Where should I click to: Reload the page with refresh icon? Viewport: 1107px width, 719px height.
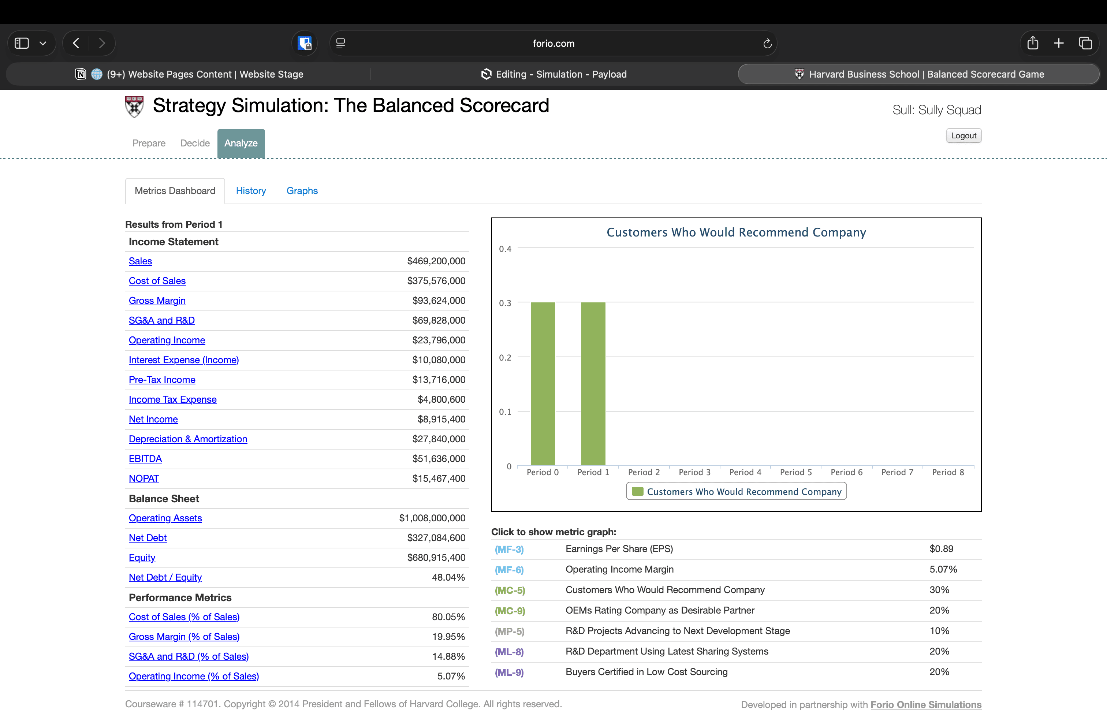(767, 43)
